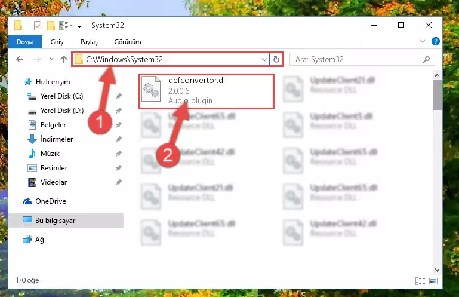Click the New folder icon in quick access toolbar
459x297 pixels.
pyautogui.click(x=51, y=26)
